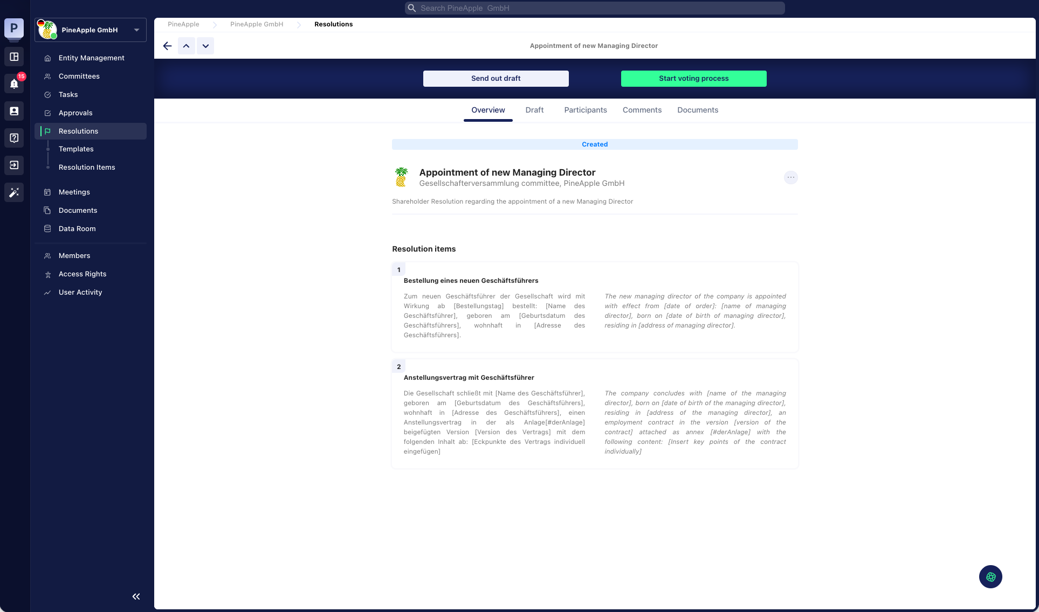Open Entity Management in sidebar
Image resolution: width=1039 pixels, height=612 pixels.
click(x=91, y=58)
